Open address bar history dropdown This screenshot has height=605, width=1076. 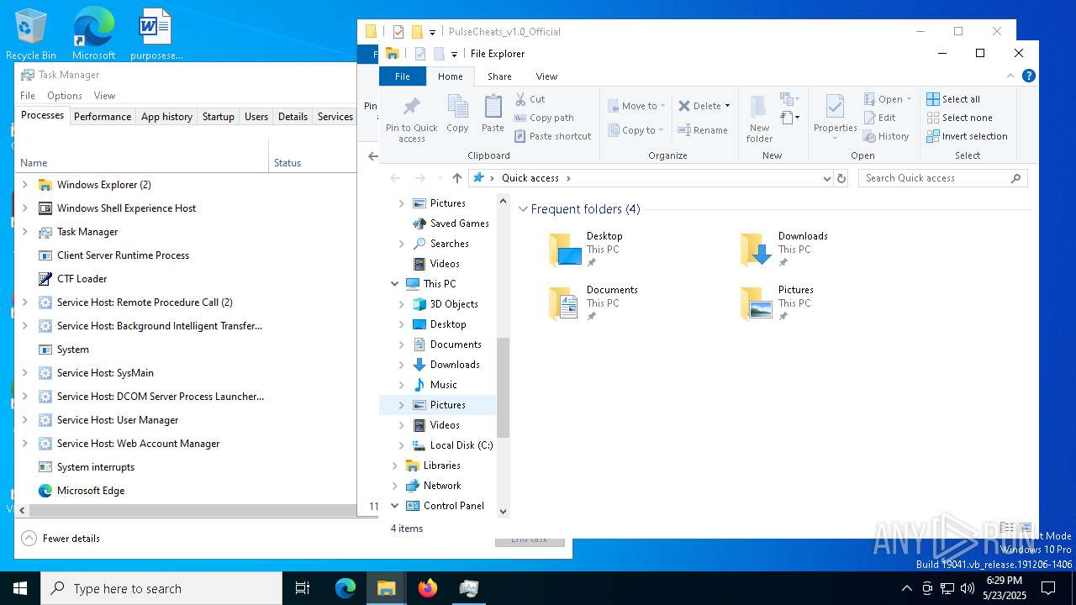(x=827, y=178)
